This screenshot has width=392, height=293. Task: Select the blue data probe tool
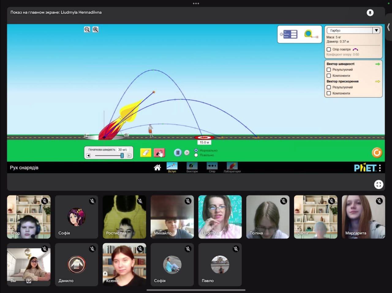click(x=289, y=34)
